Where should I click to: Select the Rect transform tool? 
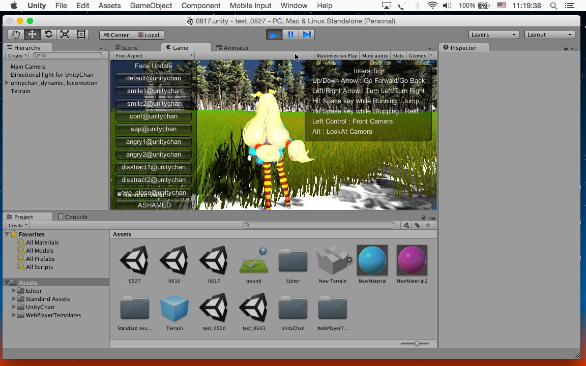[81, 35]
